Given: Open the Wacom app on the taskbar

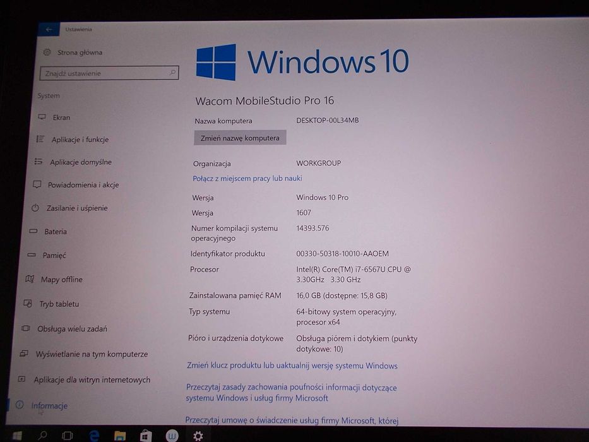Looking at the screenshot, I should point(172,436).
